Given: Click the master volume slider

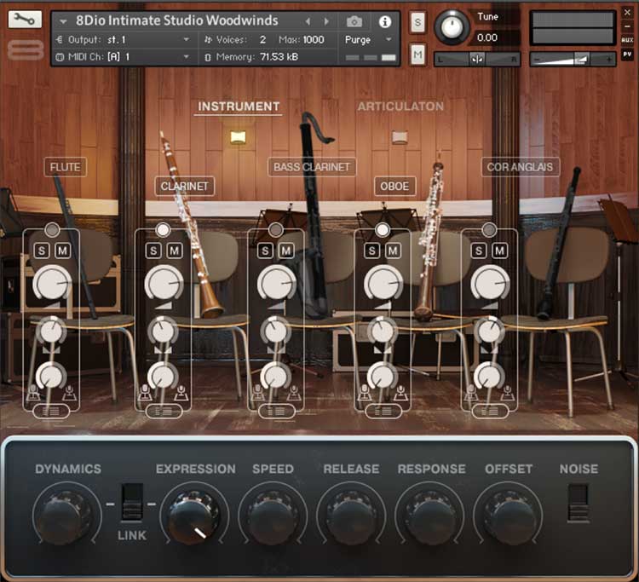Looking at the screenshot, I should [x=573, y=60].
